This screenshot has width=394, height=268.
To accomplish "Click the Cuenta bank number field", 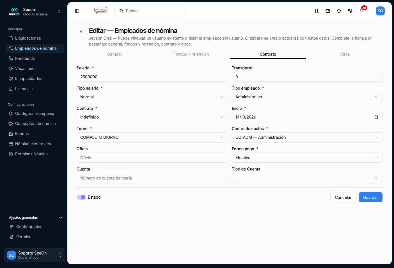I will pyautogui.click(x=152, y=178).
